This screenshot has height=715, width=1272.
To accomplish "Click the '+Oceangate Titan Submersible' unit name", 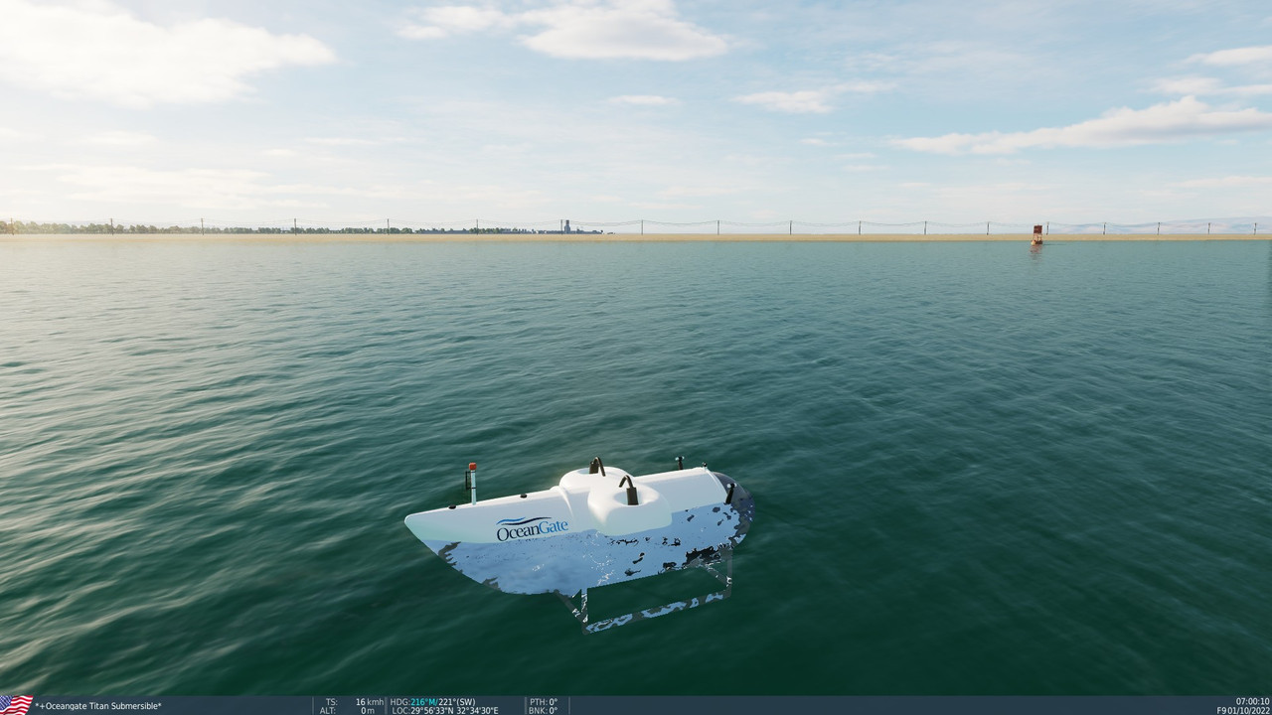I will (99, 706).
